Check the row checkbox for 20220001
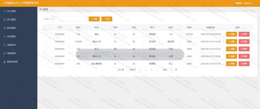The height and width of the screenshot is (109, 260). [46, 64]
